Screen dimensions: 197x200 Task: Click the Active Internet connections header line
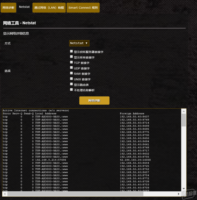(36, 110)
